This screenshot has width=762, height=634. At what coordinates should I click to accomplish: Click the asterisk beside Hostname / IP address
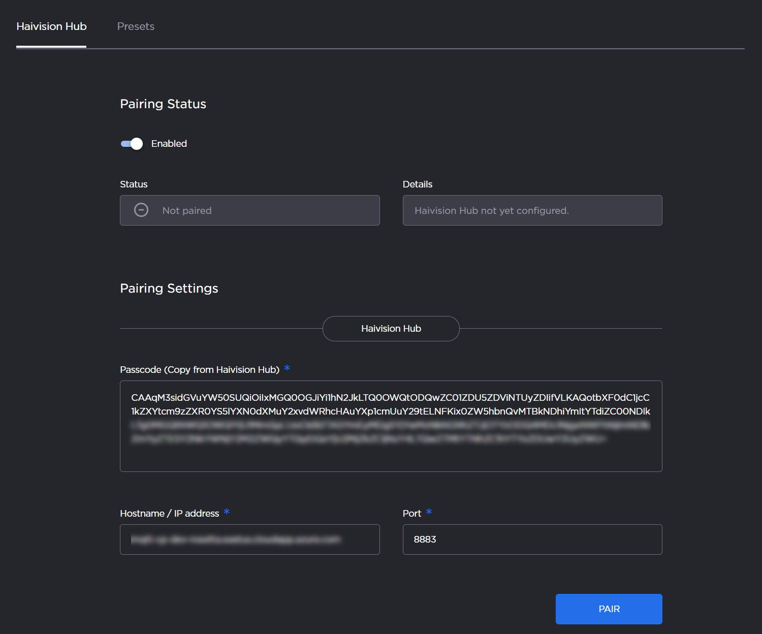coord(227,512)
